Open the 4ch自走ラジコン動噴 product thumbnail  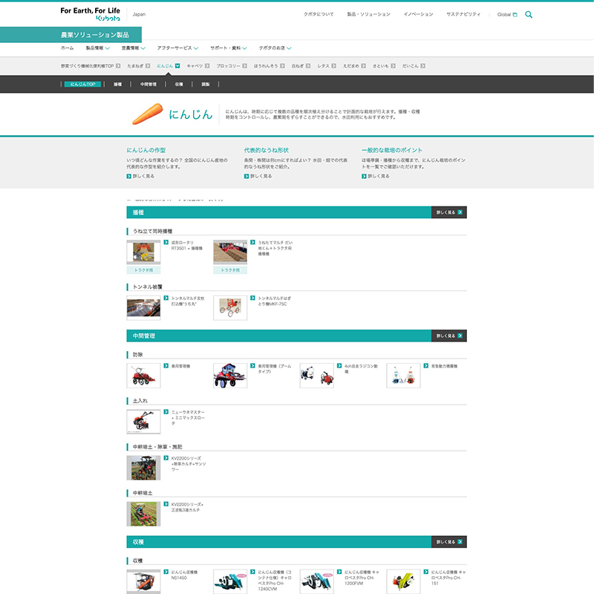click(317, 375)
